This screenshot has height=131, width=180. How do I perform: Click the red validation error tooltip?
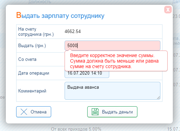[116, 61]
